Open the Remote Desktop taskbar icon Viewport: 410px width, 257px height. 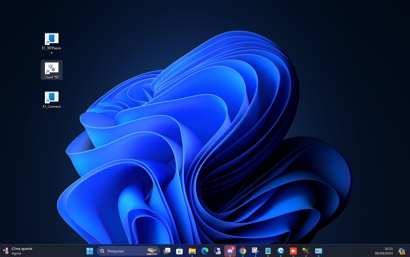point(217,251)
